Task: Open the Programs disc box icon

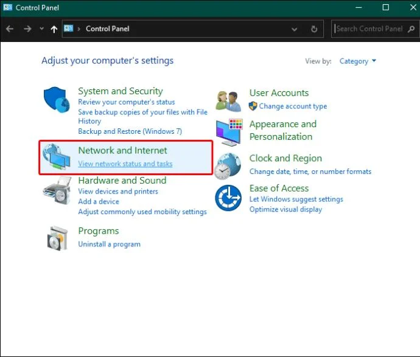Action: 57,238
